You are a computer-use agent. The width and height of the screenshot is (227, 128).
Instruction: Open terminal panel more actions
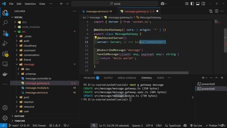(x=211, y=78)
